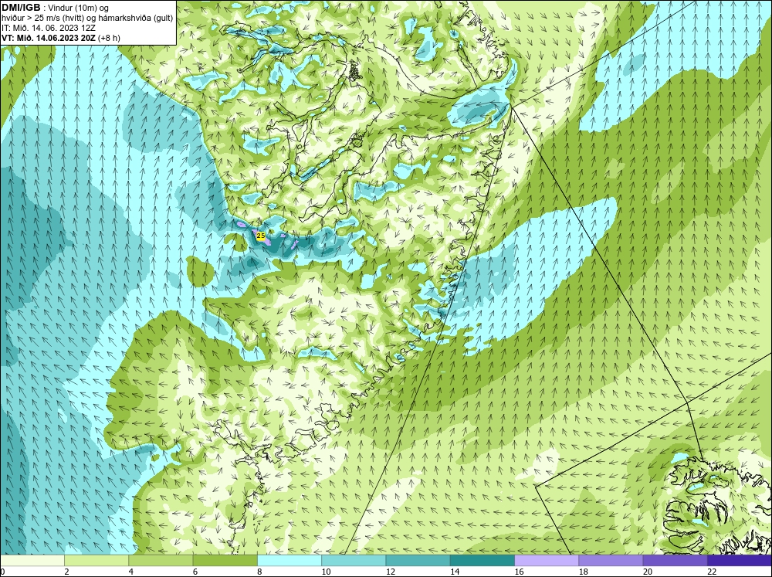Click the 10-12 m/s legend swatch
Image resolution: width=772 pixels, height=577 pixels.
(x=354, y=561)
